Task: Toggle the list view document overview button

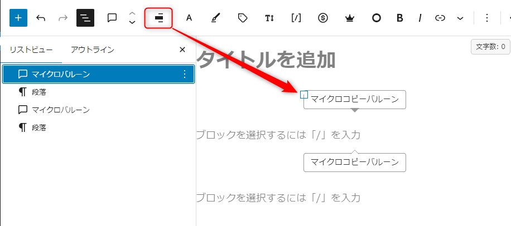Action: [x=85, y=18]
